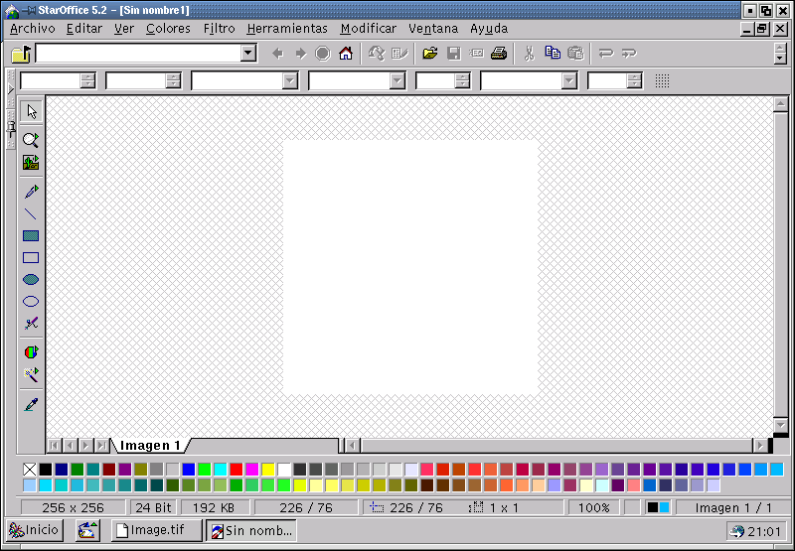
Task: Click the open folder icon
Action: click(429, 54)
